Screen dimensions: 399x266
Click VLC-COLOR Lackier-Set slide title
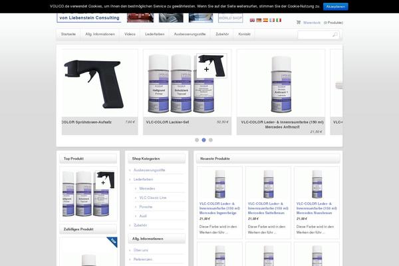(168, 122)
